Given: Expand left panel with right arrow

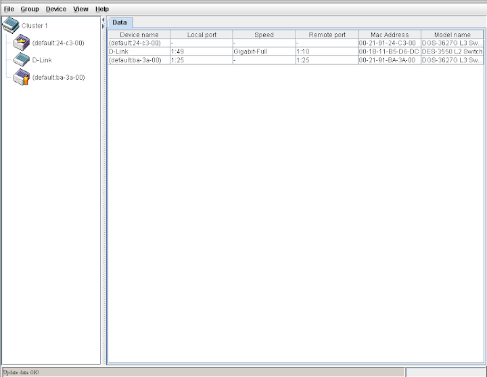Looking at the screenshot, I should 103,26.
